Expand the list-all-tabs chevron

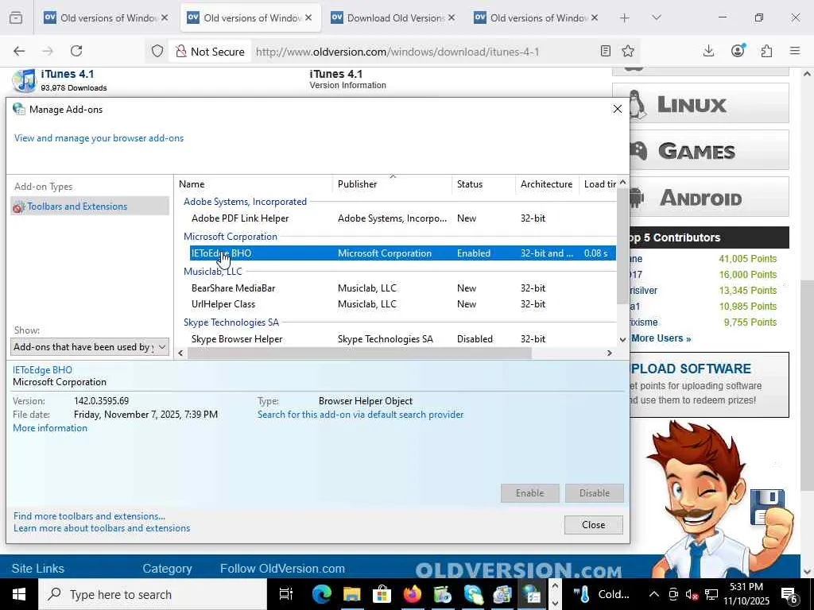pos(656,17)
